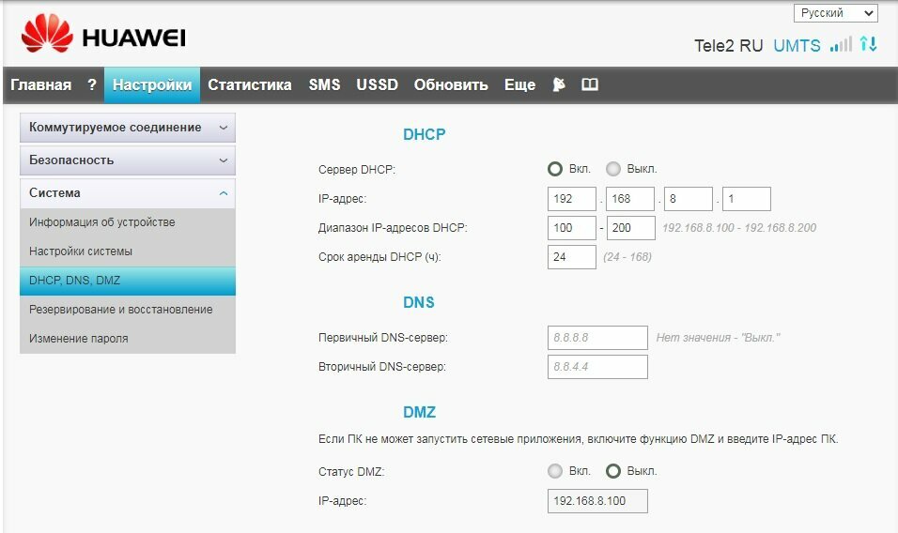Open Информация об устройстве page
The image size is (898, 533).
128,221
